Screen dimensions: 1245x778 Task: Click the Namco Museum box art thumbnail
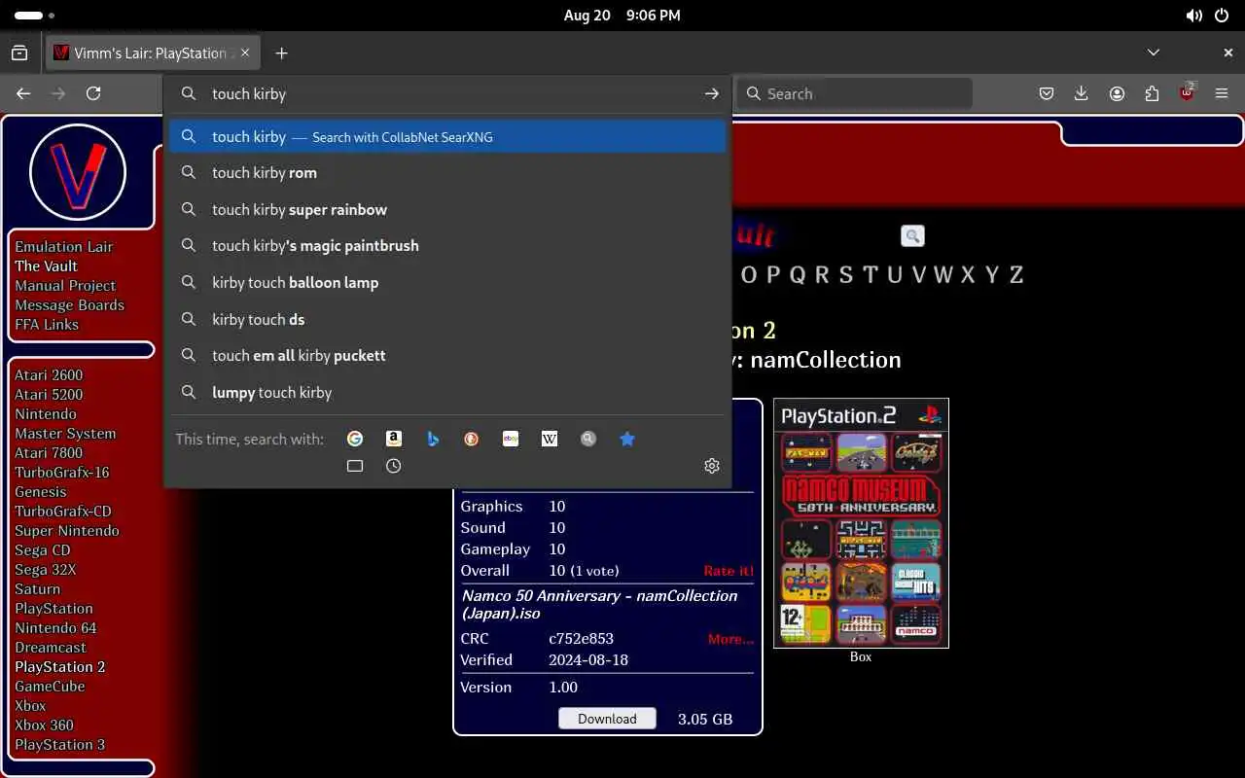click(x=861, y=523)
